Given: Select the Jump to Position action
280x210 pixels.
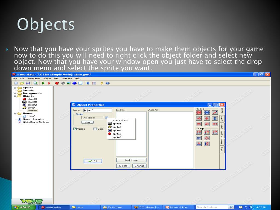Looking at the screenshot, I should click(199, 132).
